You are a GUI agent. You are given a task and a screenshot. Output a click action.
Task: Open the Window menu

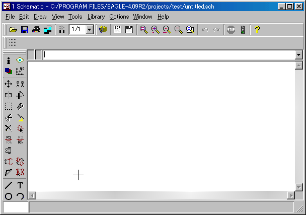pos(142,17)
